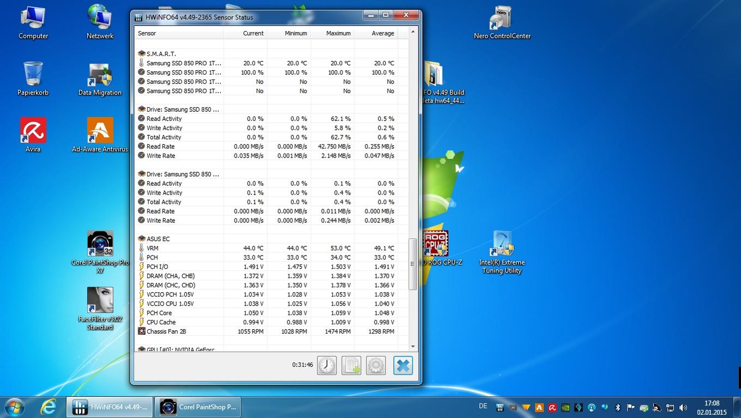Image resolution: width=741 pixels, height=418 pixels.
Task: Select the Chassis Fan 2B row
Action: pyautogui.click(x=266, y=331)
